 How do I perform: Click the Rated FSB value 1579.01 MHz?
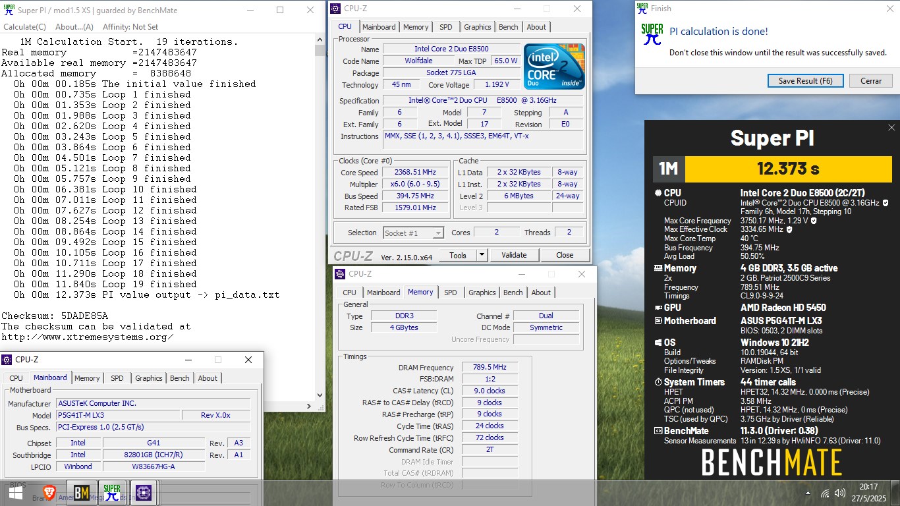click(415, 208)
